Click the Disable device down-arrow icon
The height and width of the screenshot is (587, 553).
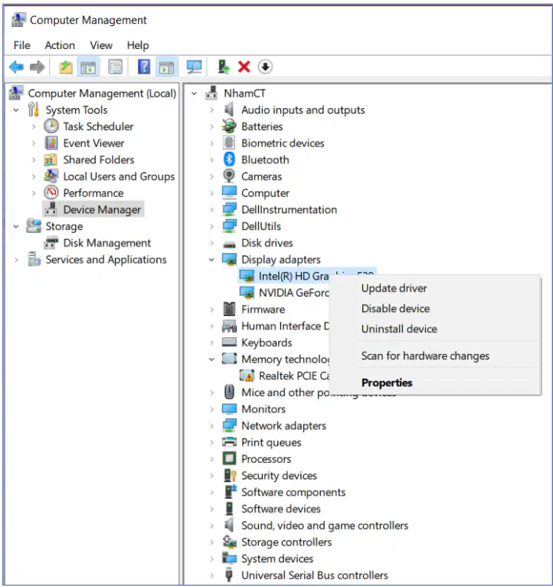point(265,67)
